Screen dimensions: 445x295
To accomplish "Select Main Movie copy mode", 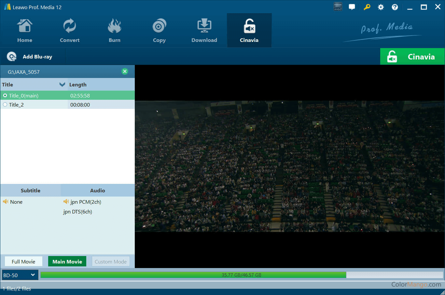I will click(67, 262).
